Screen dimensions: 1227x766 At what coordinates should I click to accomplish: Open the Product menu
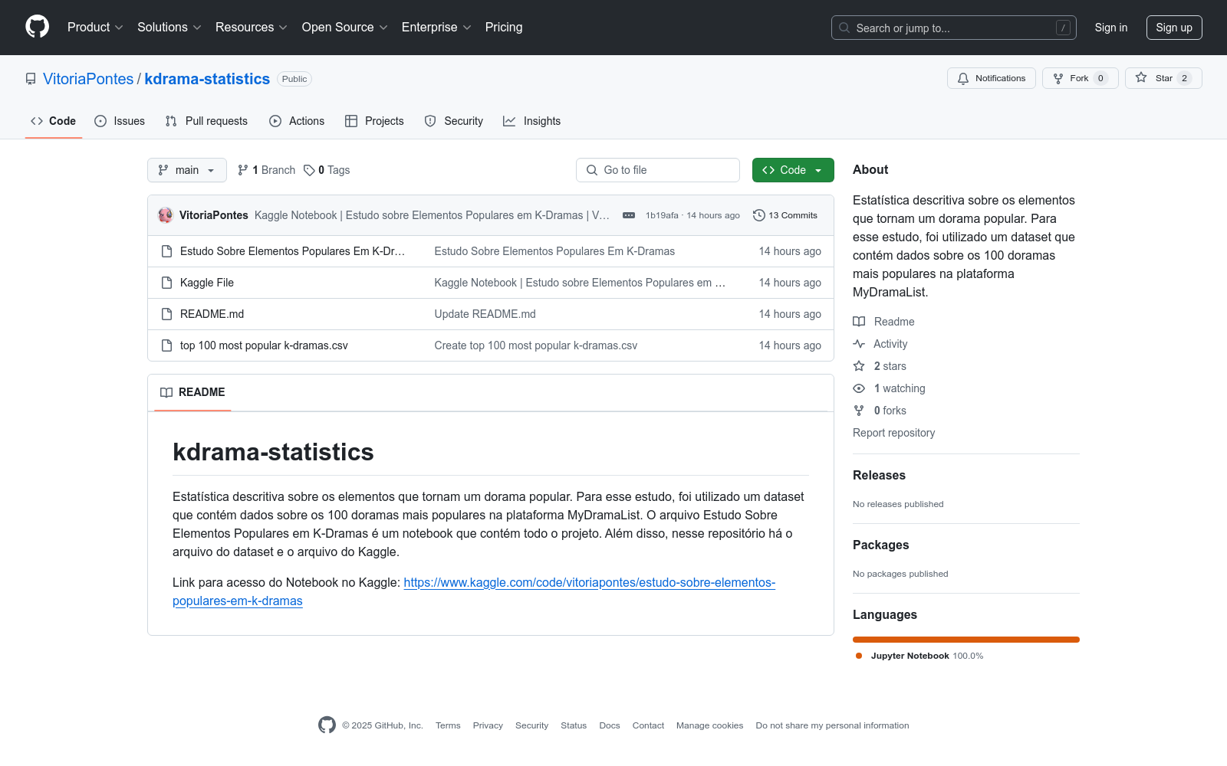pos(95,27)
